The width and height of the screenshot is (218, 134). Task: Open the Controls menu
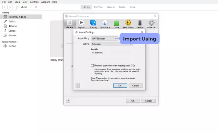tap(34, 2)
